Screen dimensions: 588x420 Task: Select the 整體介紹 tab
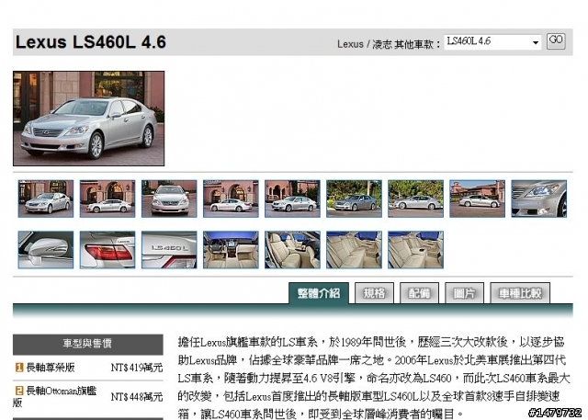319,293
